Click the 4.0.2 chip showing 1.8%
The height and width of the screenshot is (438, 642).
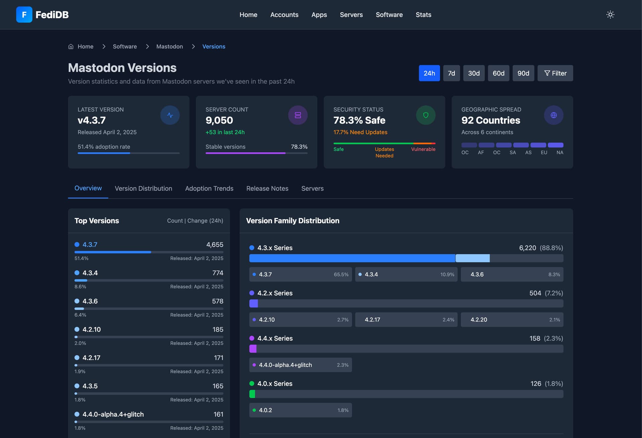[301, 410]
